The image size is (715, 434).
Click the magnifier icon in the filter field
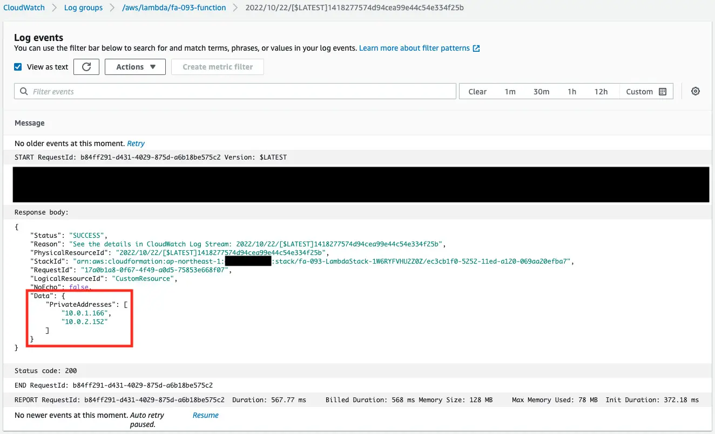point(22,91)
